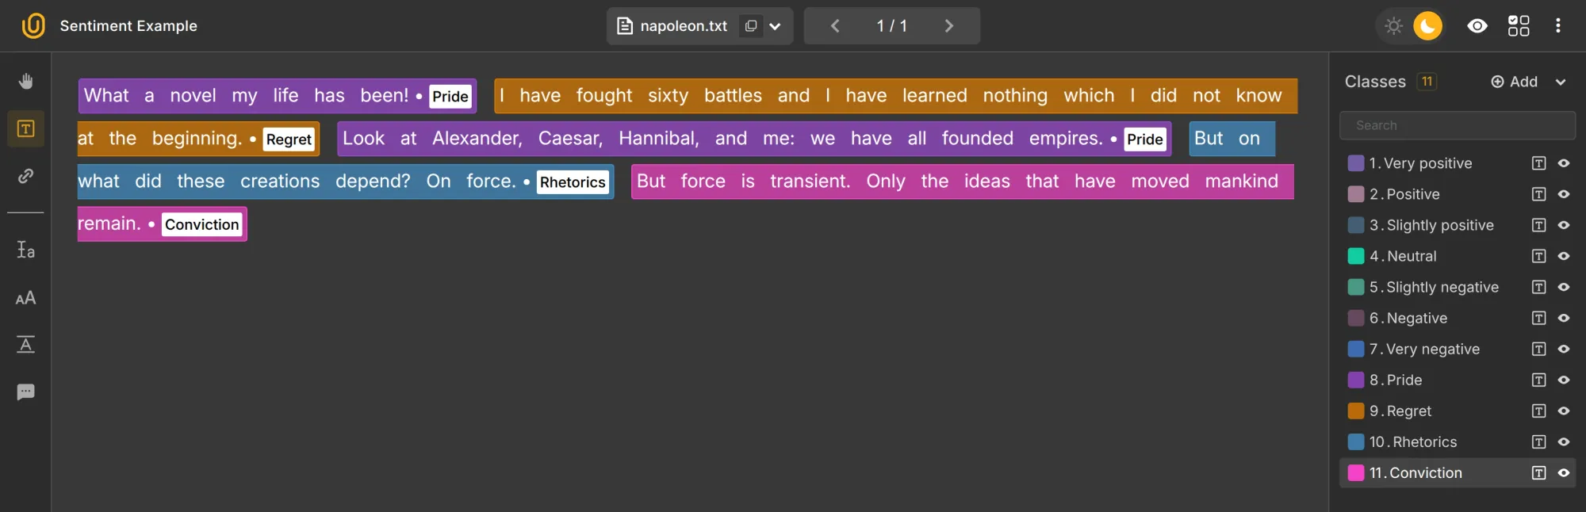This screenshot has width=1586, height=512.
Task: Activate the text annotation tool
Action: click(25, 128)
